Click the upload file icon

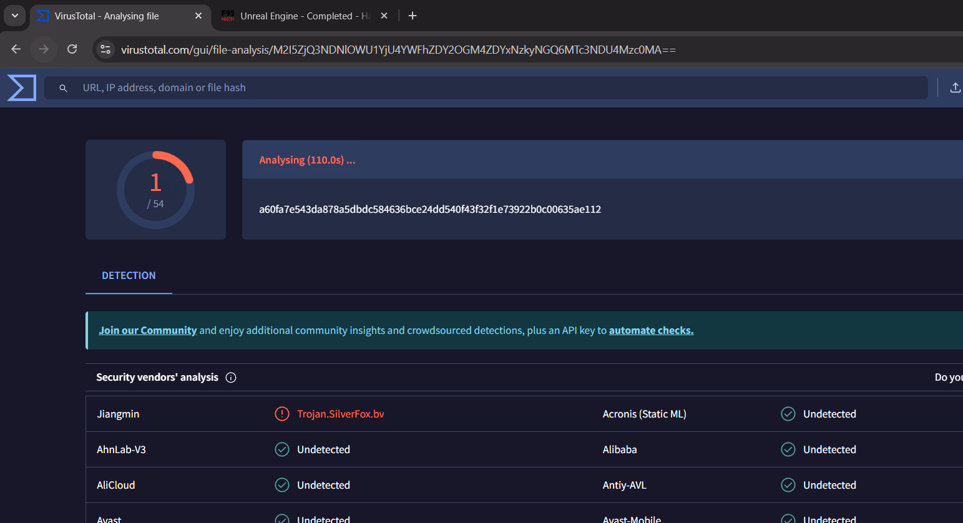pyautogui.click(x=955, y=88)
